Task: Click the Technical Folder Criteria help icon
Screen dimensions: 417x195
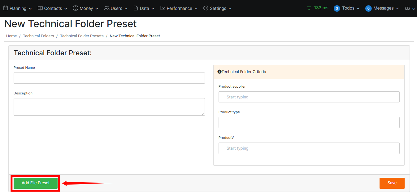Action: (219, 72)
